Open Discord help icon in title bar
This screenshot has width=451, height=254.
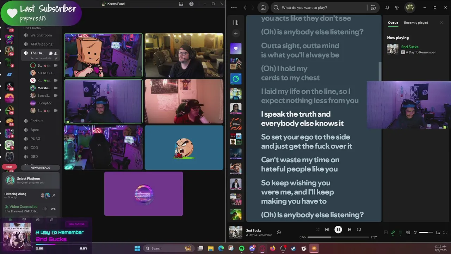[191, 4]
